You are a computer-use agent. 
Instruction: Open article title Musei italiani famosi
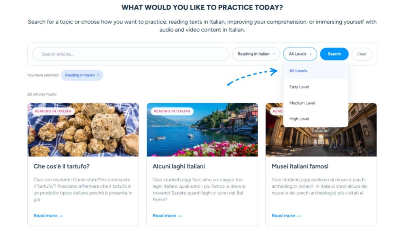pos(300,167)
